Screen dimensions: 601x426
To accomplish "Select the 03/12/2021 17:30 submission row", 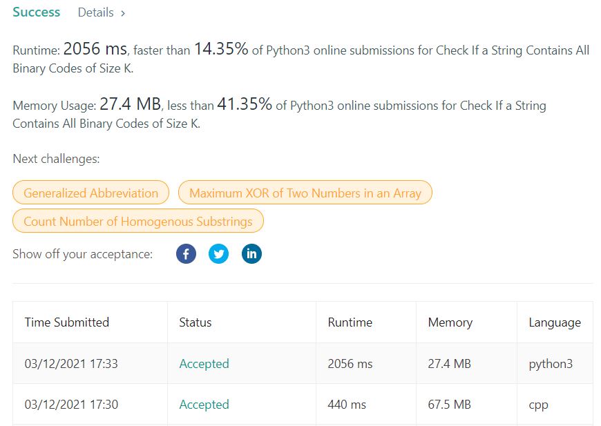I will [71, 405].
